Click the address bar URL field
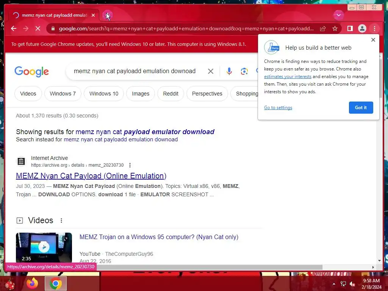The width and height of the screenshot is (388, 291). [x=186, y=28]
